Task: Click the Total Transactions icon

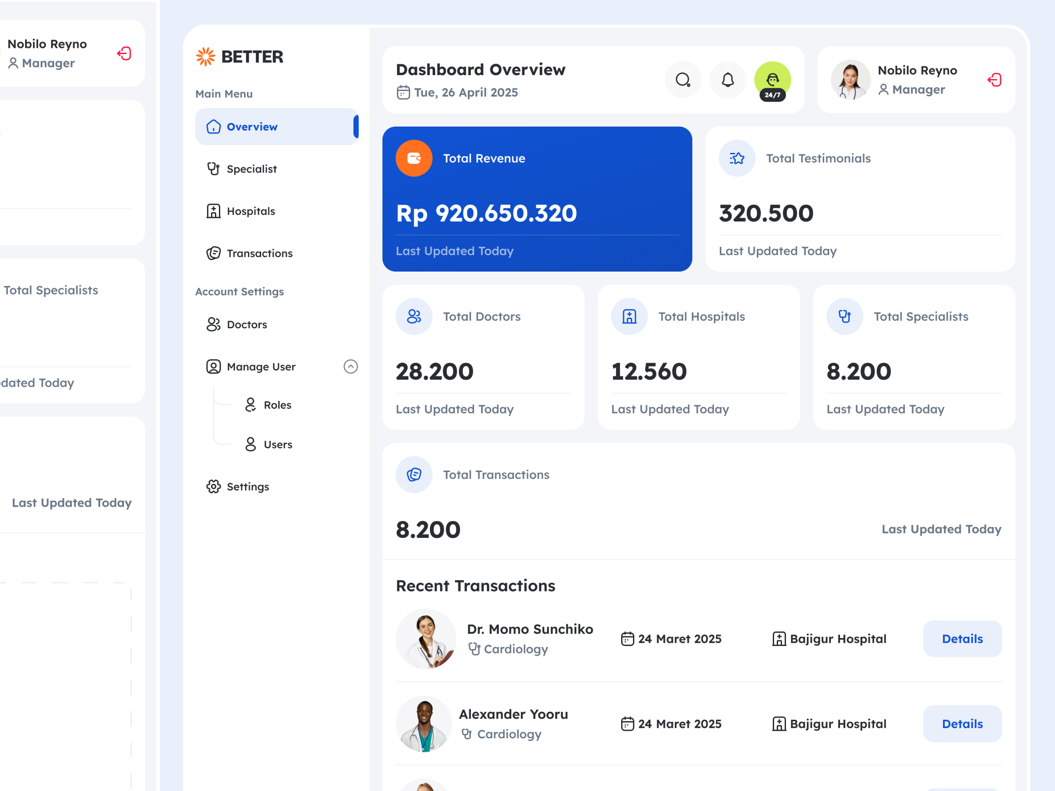Action: point(414,475)
